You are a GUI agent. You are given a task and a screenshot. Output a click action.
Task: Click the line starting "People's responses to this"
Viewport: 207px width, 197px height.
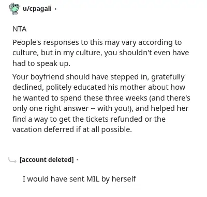click(x=97, y=42)
